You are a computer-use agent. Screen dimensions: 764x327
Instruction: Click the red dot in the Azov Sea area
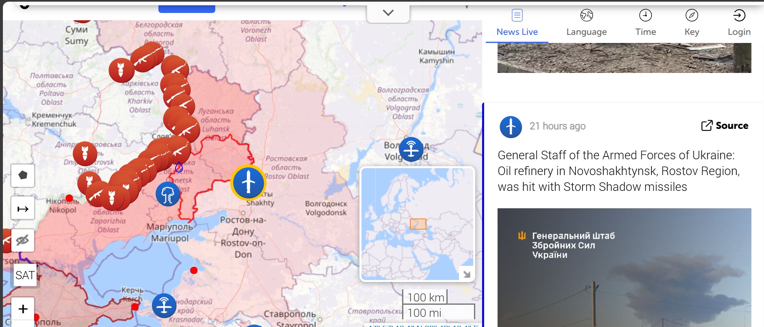194,270
